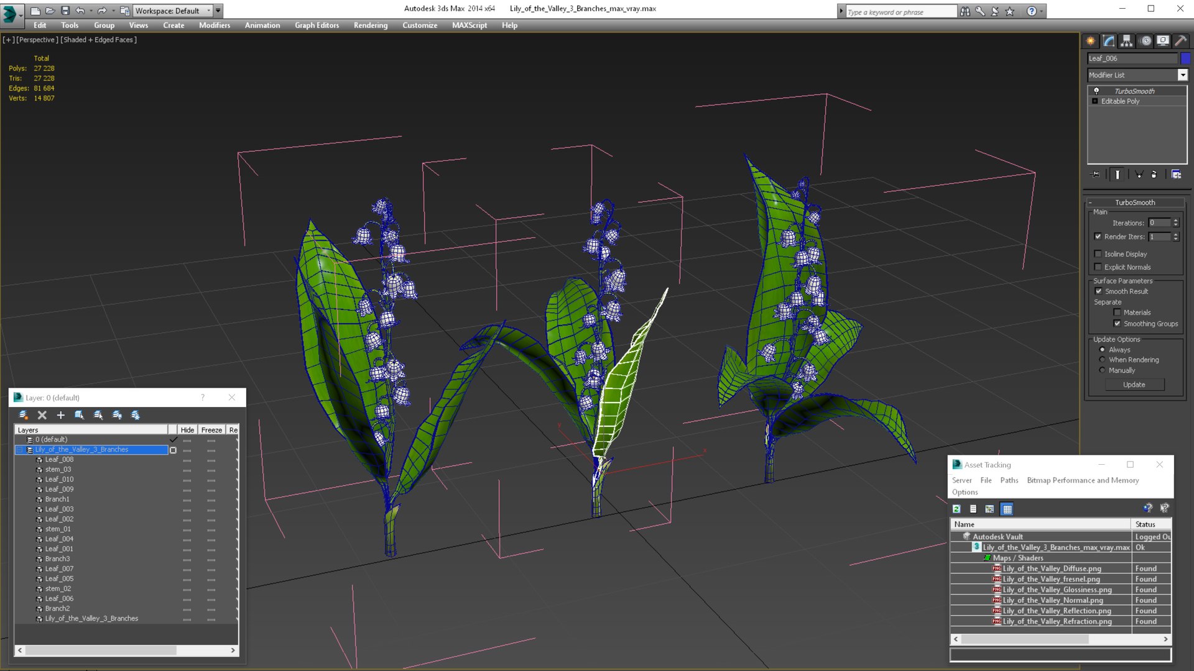This screenshot has width=1194, height=671.
Task: Collapse Lily_of_the_Valley_3_Branches layer tree
Action: click(x=20, y=450)
